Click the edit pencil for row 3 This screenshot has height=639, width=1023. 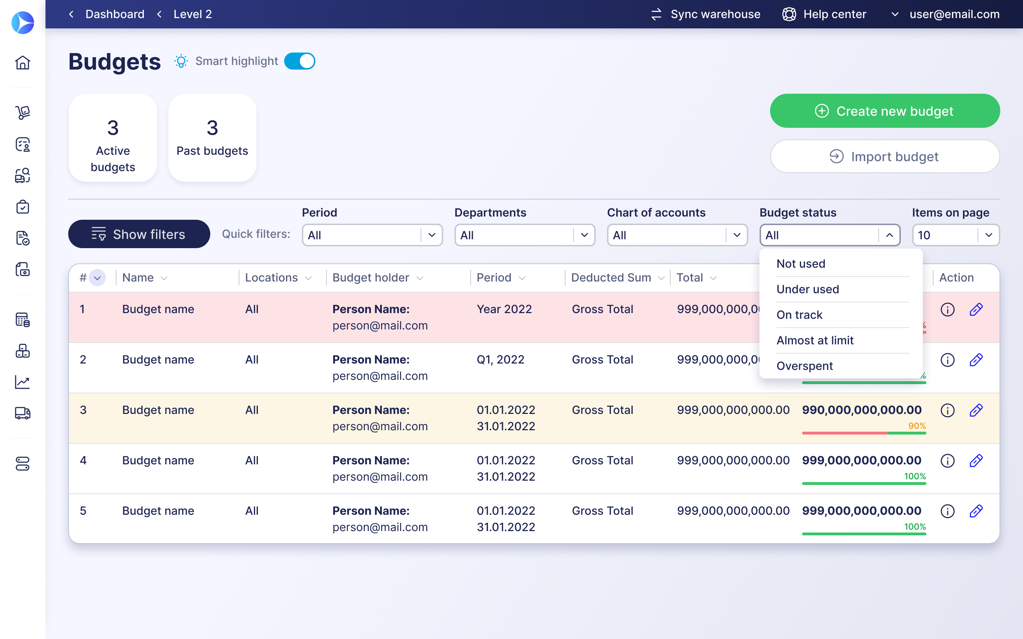[x=976, y=410]
